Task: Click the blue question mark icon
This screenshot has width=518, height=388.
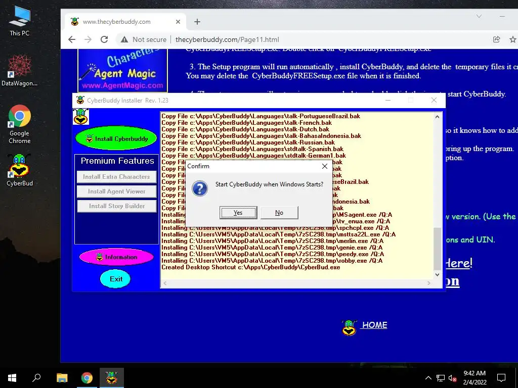Action: 199,188
